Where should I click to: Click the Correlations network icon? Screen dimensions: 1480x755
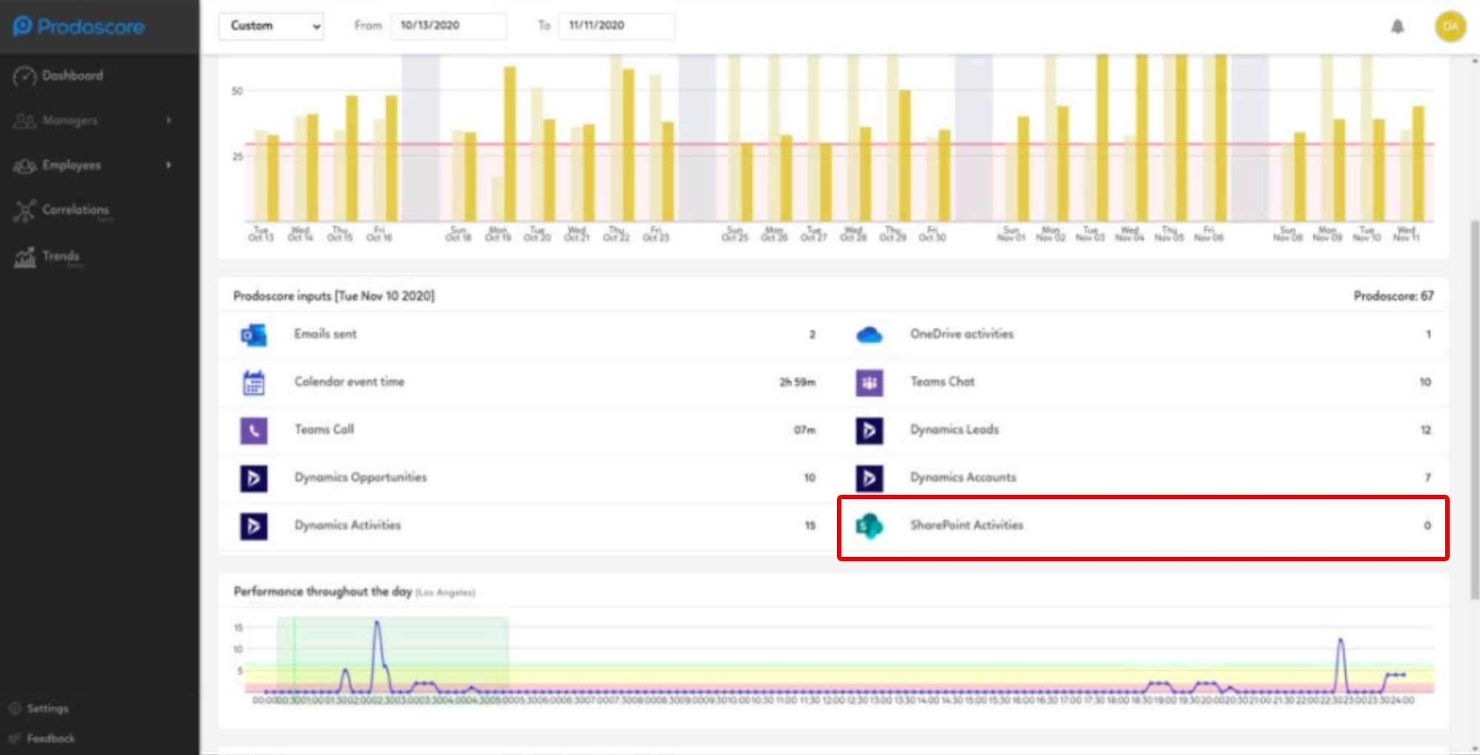tap(24, 211)
